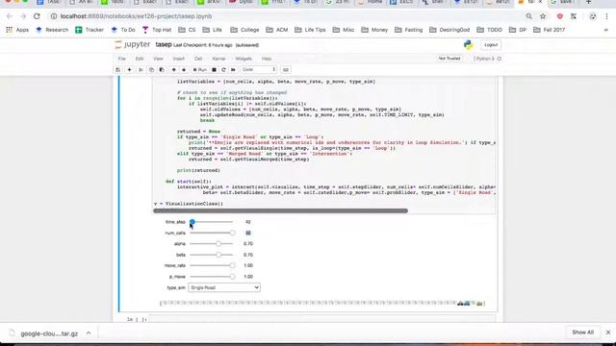Open the Edit menu in Jupyter
Screen dimensions: 616x346
(140, 59)
